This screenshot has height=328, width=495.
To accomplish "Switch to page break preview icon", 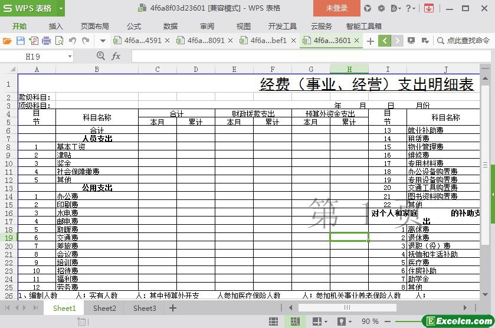I will (x=295, y=322).
